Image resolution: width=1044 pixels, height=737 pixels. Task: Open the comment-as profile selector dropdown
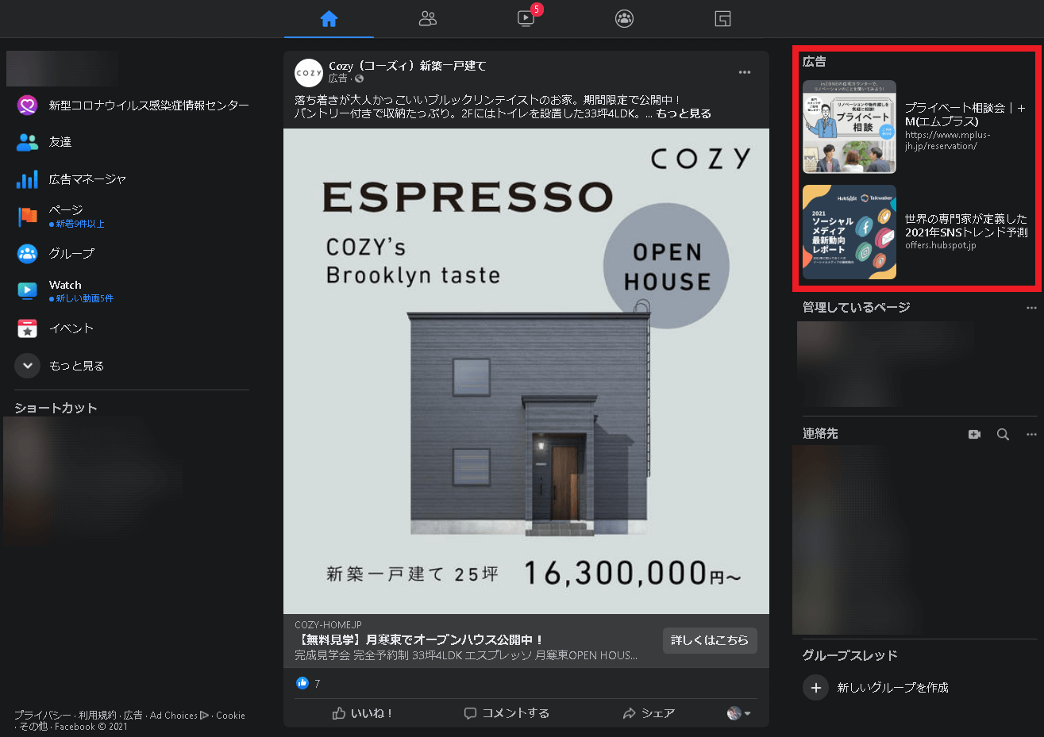tap(738, 713)
